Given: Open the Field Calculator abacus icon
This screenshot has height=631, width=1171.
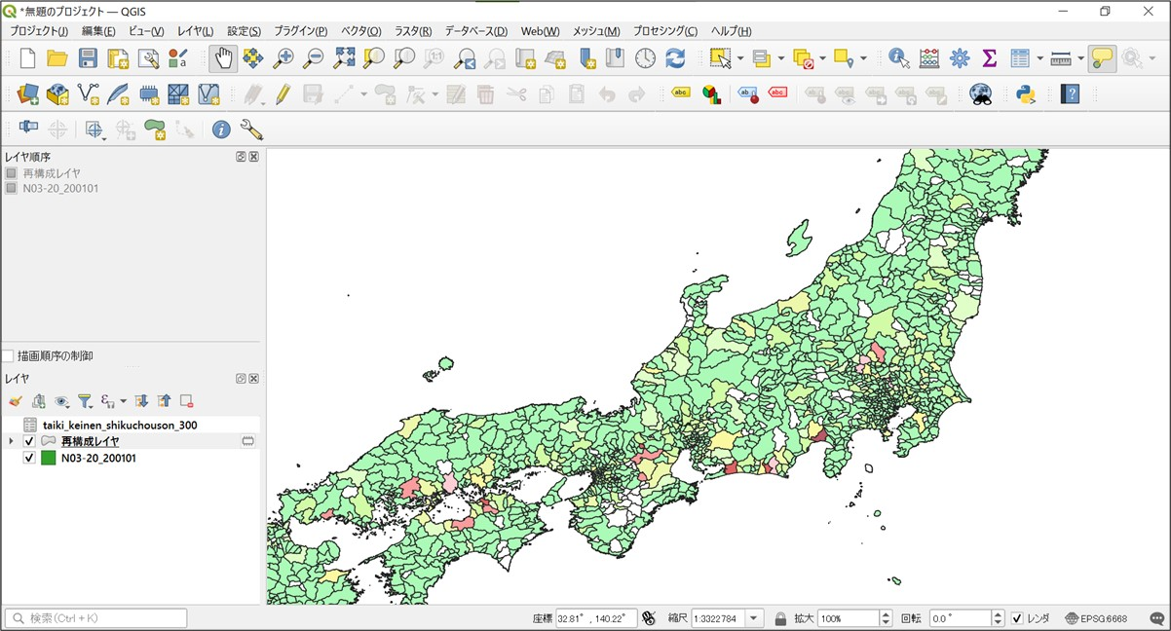Looking at the screenshot, I should pyautogui.click(x=929, y=58).
